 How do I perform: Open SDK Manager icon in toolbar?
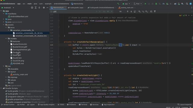coord(182,4)
